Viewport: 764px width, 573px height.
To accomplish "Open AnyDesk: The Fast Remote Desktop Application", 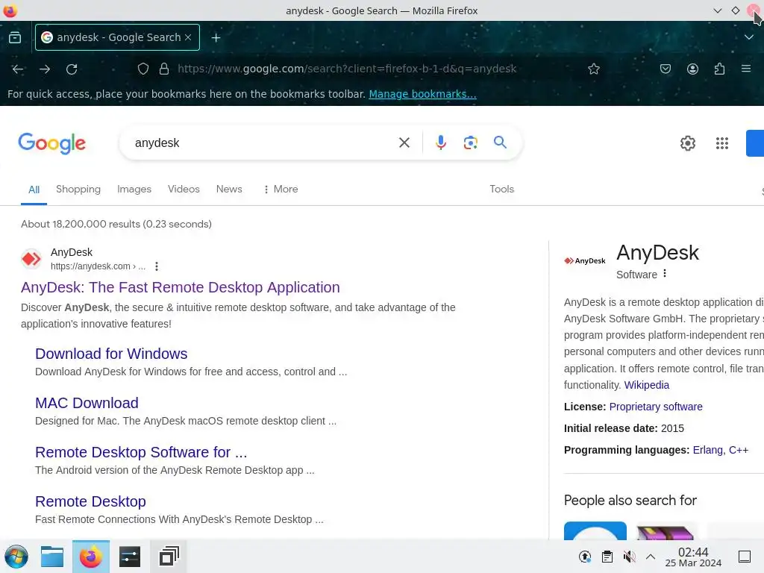I will tap(181, 287).
